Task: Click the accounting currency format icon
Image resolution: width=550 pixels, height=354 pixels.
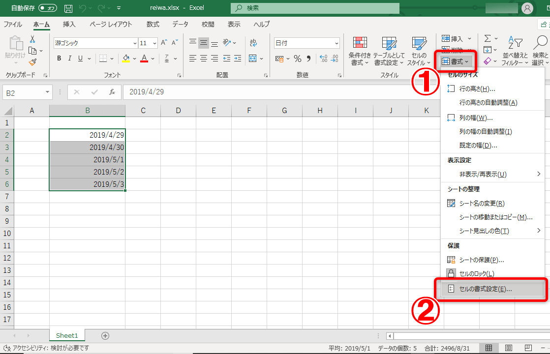Action: 279,59
